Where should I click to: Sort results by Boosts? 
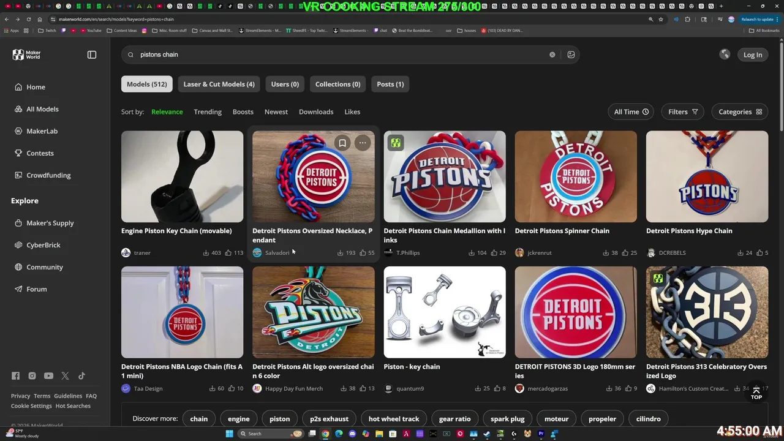(x=243, y=111)
